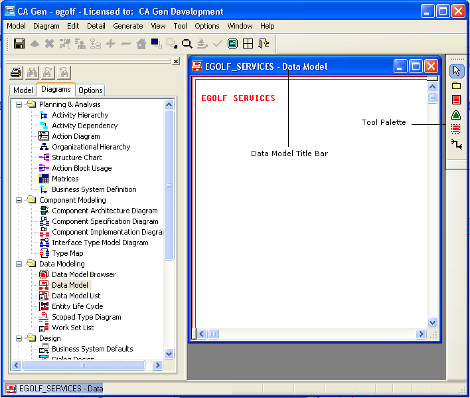Click the four-pane grid toolbar icon

[x=248, y=44]
